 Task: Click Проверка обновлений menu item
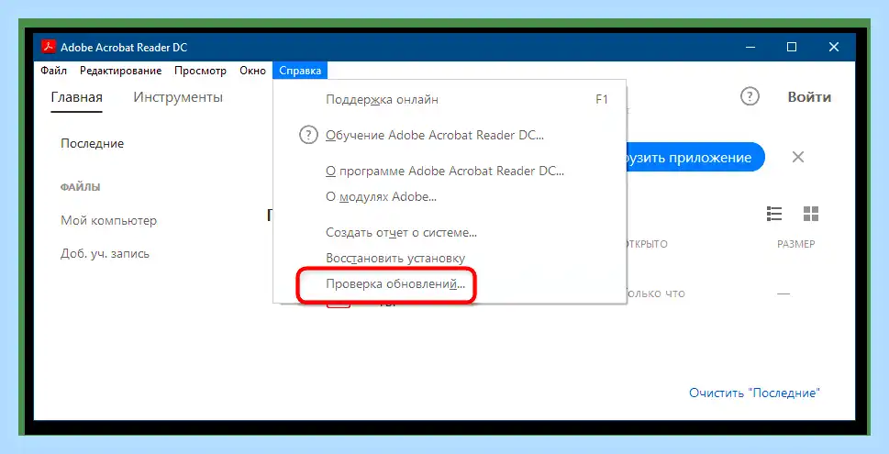point(450,284)
